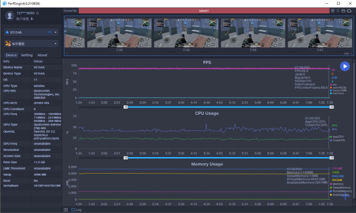Screen dimensions: 356x213
Task: Toggle the Memory series in the Memory legend
Action: pyautogui.click(x=337, y=184)
